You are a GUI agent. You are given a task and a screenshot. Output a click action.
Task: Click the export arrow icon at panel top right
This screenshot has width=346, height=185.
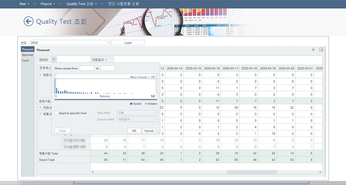[321, 50]
